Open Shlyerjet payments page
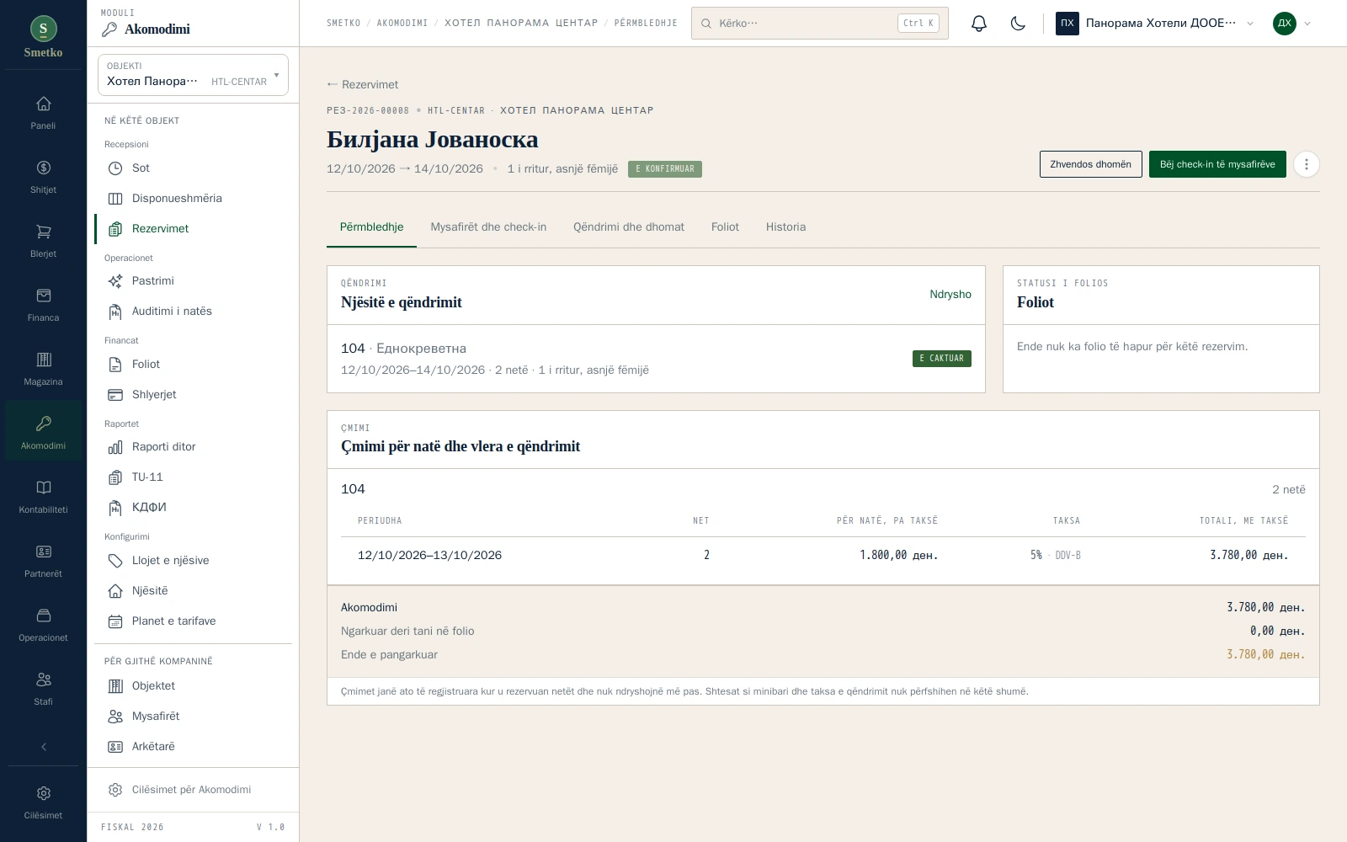Screen dimensions: 1347x842 coord(193,395)
